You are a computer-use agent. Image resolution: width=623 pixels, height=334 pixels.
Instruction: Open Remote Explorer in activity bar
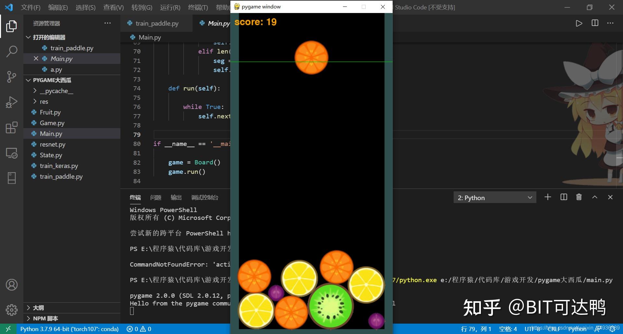click(11, 153)
